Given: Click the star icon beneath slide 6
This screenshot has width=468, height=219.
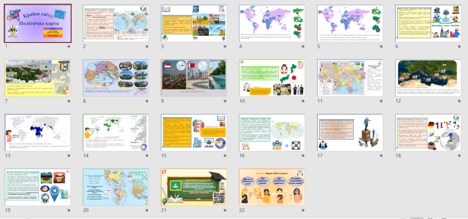Looking at the screenshot, I should (x=460, y=46).
